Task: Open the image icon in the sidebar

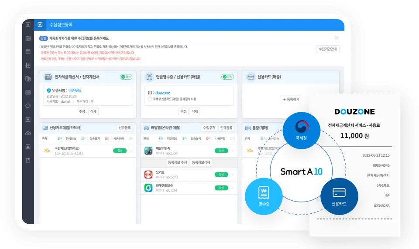Action: tap(28, 147)
